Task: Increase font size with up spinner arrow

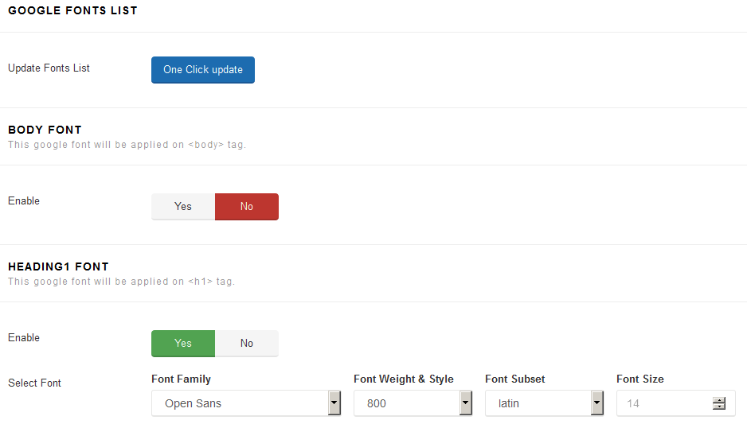Action: pos(719,400)
